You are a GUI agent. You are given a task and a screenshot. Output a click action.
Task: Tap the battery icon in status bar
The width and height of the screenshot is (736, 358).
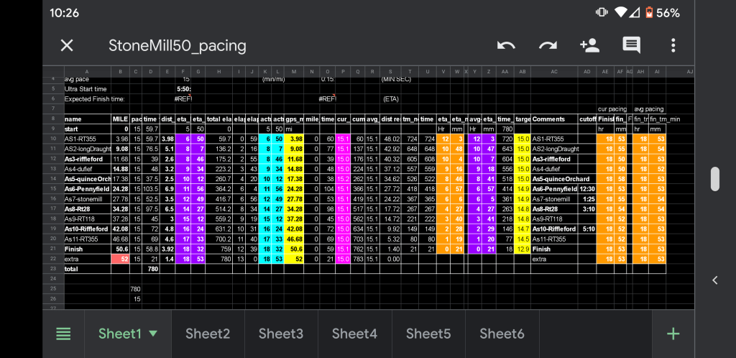click(650, 13)
